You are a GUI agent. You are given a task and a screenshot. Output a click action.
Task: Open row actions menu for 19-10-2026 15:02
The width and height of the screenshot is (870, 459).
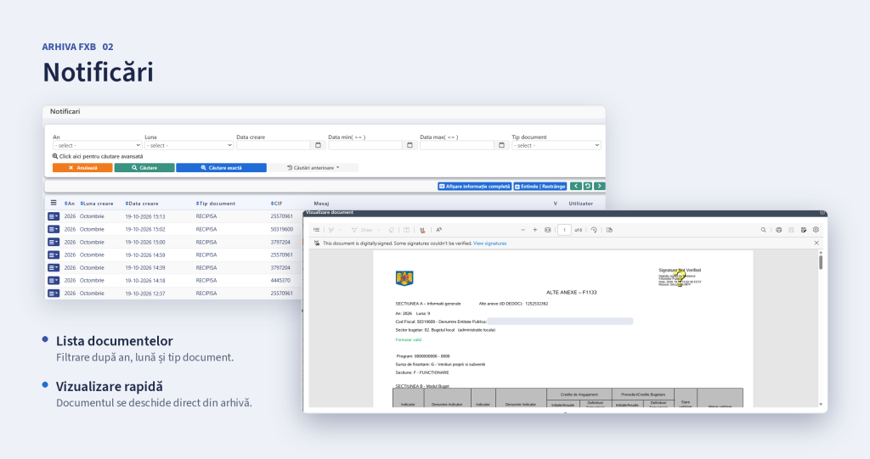tap(54, 229)
